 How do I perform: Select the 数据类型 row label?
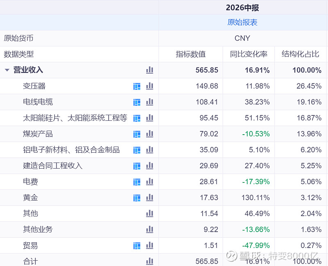tap(18, 54)
